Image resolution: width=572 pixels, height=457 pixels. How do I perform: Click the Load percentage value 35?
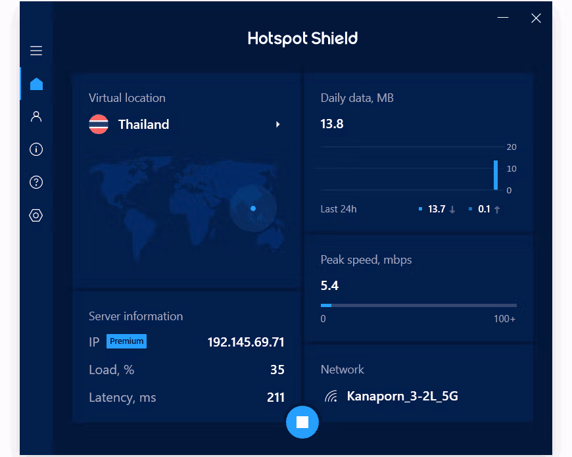(277, 370)
